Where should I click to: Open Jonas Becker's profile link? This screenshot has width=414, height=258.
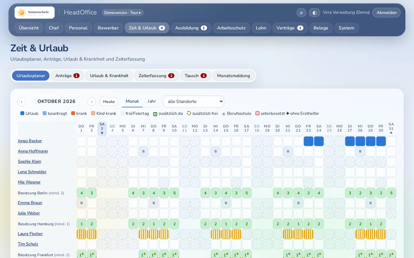[30, 141]
